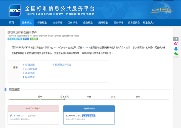Image resolution: width=181 pixels, height=128 pixels.
Task: Go to the 标准化人才 page
Action: click(149, 23)
